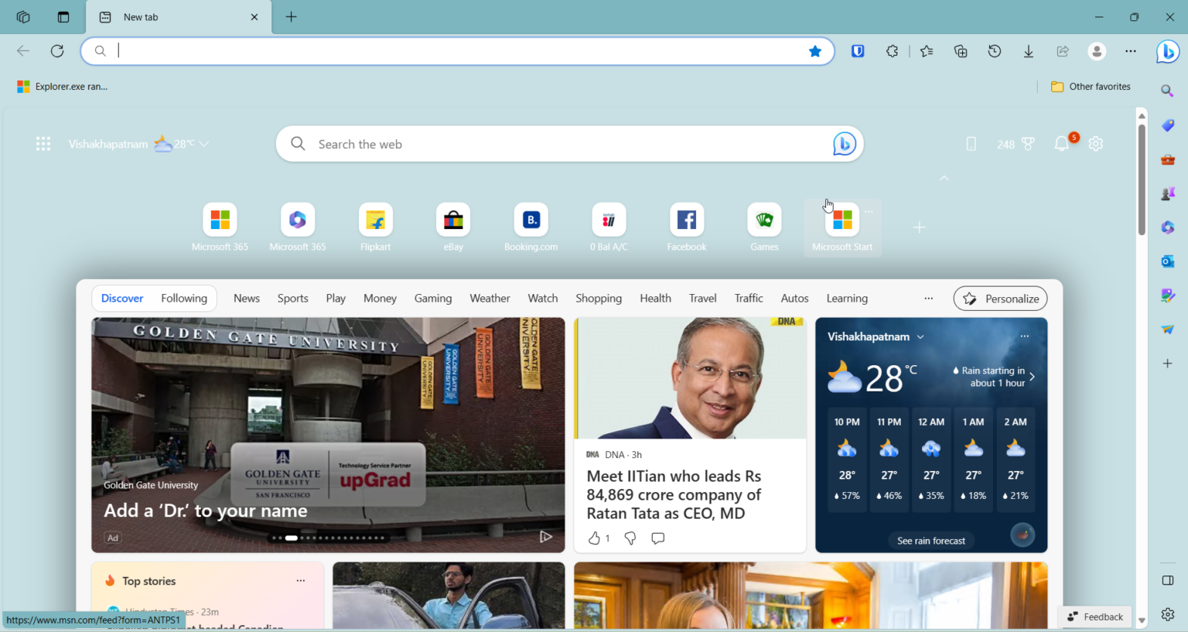
Task: Open the app launcher grid
Action: [43, 144]
